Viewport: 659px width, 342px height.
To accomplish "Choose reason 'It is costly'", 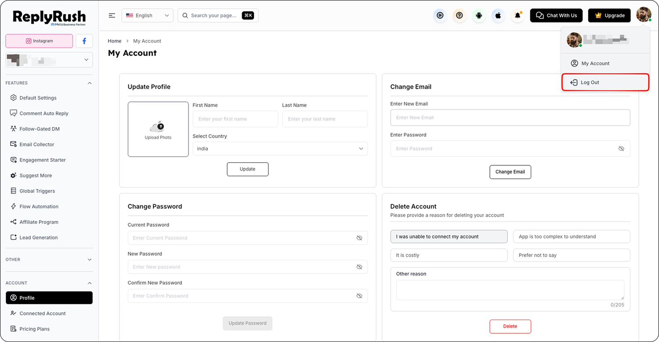I will coord(449,255).
